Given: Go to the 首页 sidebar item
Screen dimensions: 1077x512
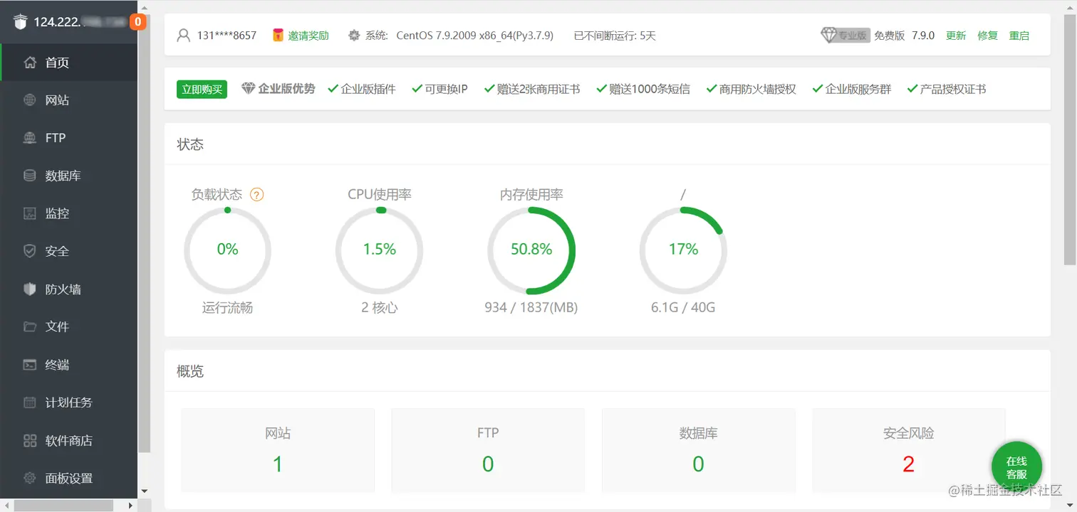Looking at the screenshot, I should tap(69, 63).
